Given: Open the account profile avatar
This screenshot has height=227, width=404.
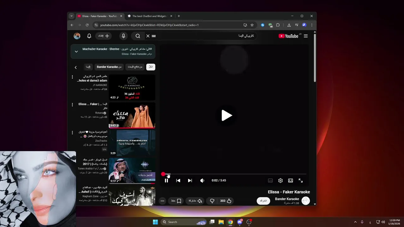Looking at the screenshot, I should pos(77,36).
